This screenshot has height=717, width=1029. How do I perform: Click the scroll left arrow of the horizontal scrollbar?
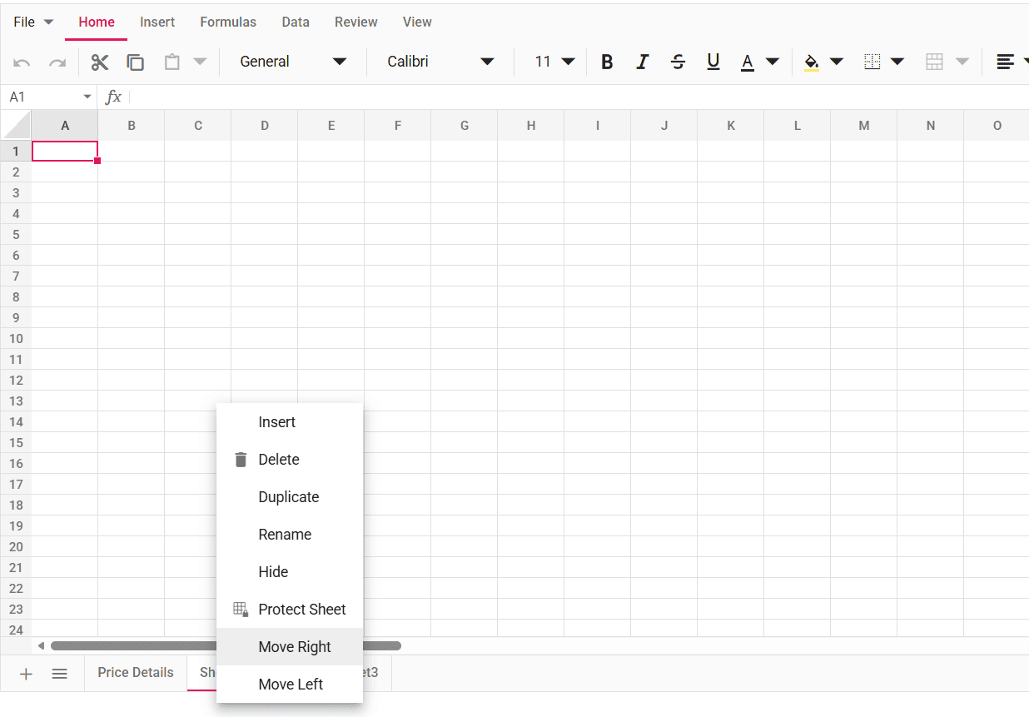(41, 646)
